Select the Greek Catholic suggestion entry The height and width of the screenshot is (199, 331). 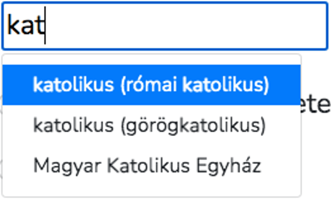coord(151,125)
